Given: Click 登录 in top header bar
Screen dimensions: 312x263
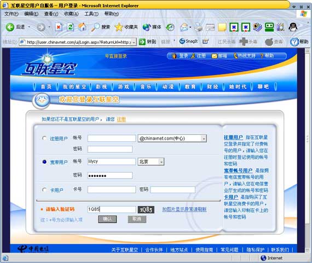Looking at the screenshot, I should [x=181, y=56].
